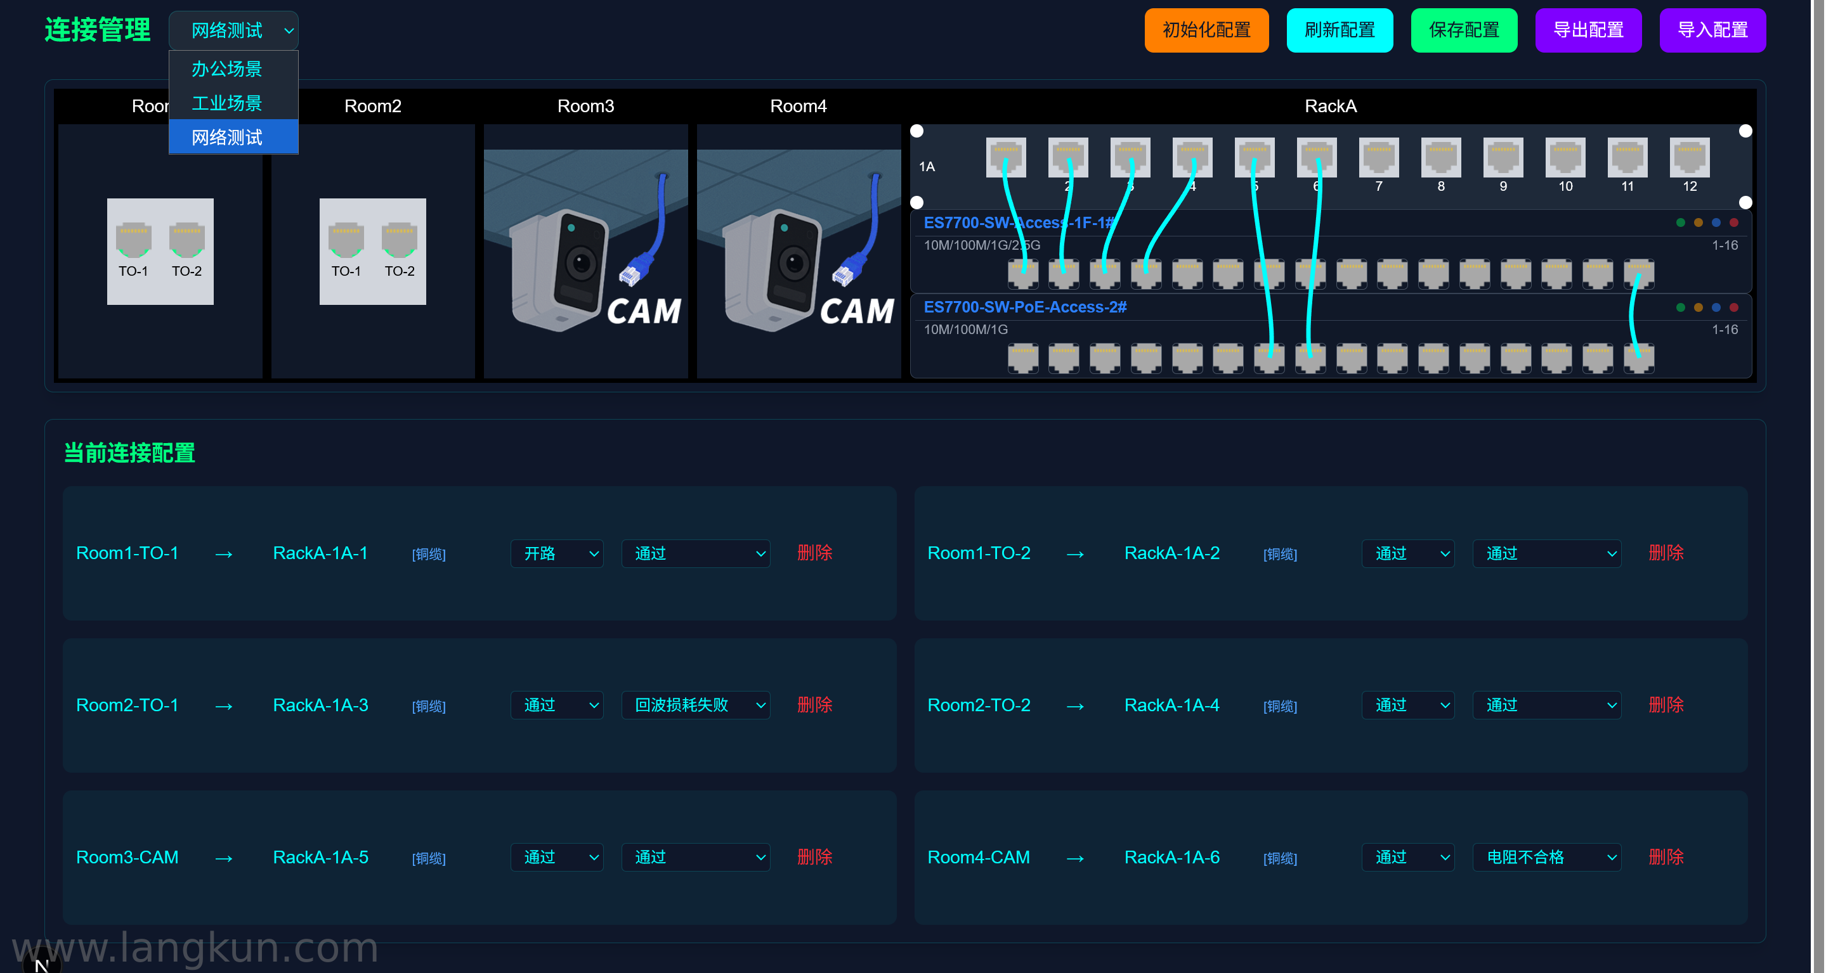Click patch panel 1A port 12

[x=1689, y=157]
